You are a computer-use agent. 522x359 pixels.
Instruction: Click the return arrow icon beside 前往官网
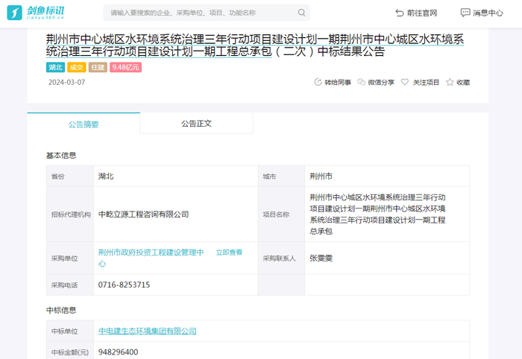click(x=400, y=13)
